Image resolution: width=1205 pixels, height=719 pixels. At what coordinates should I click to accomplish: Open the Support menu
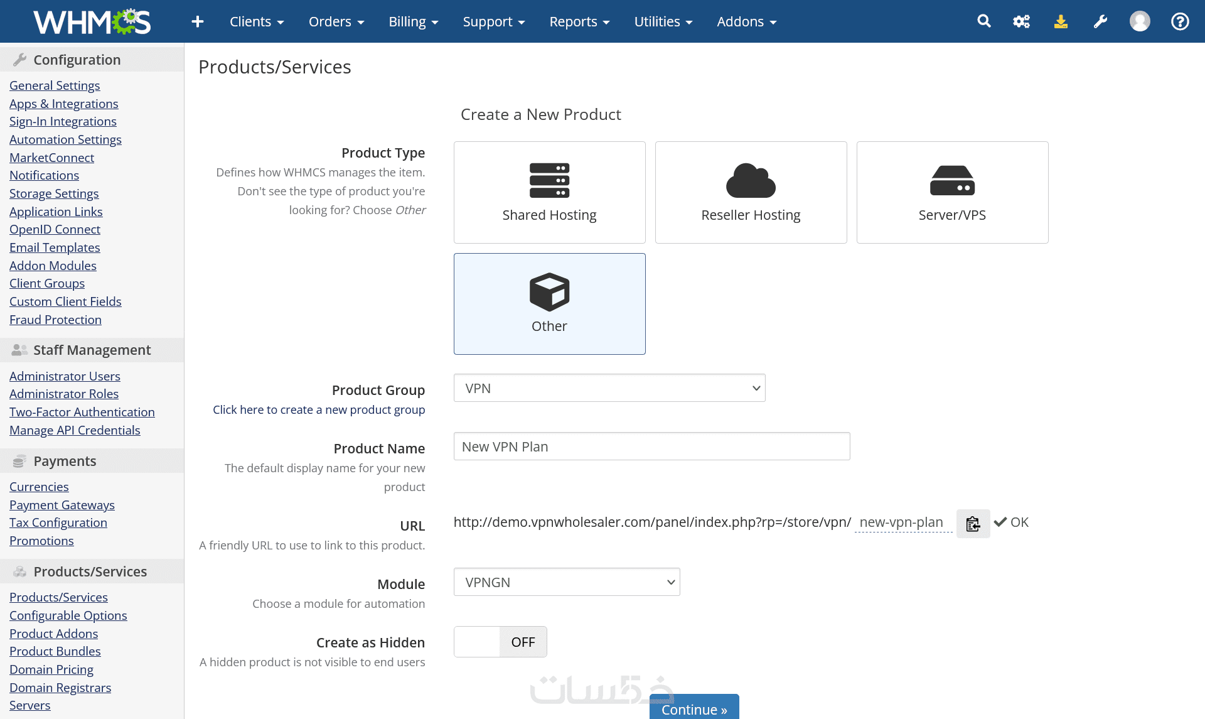pyautogui.click(x=493, y=21)
